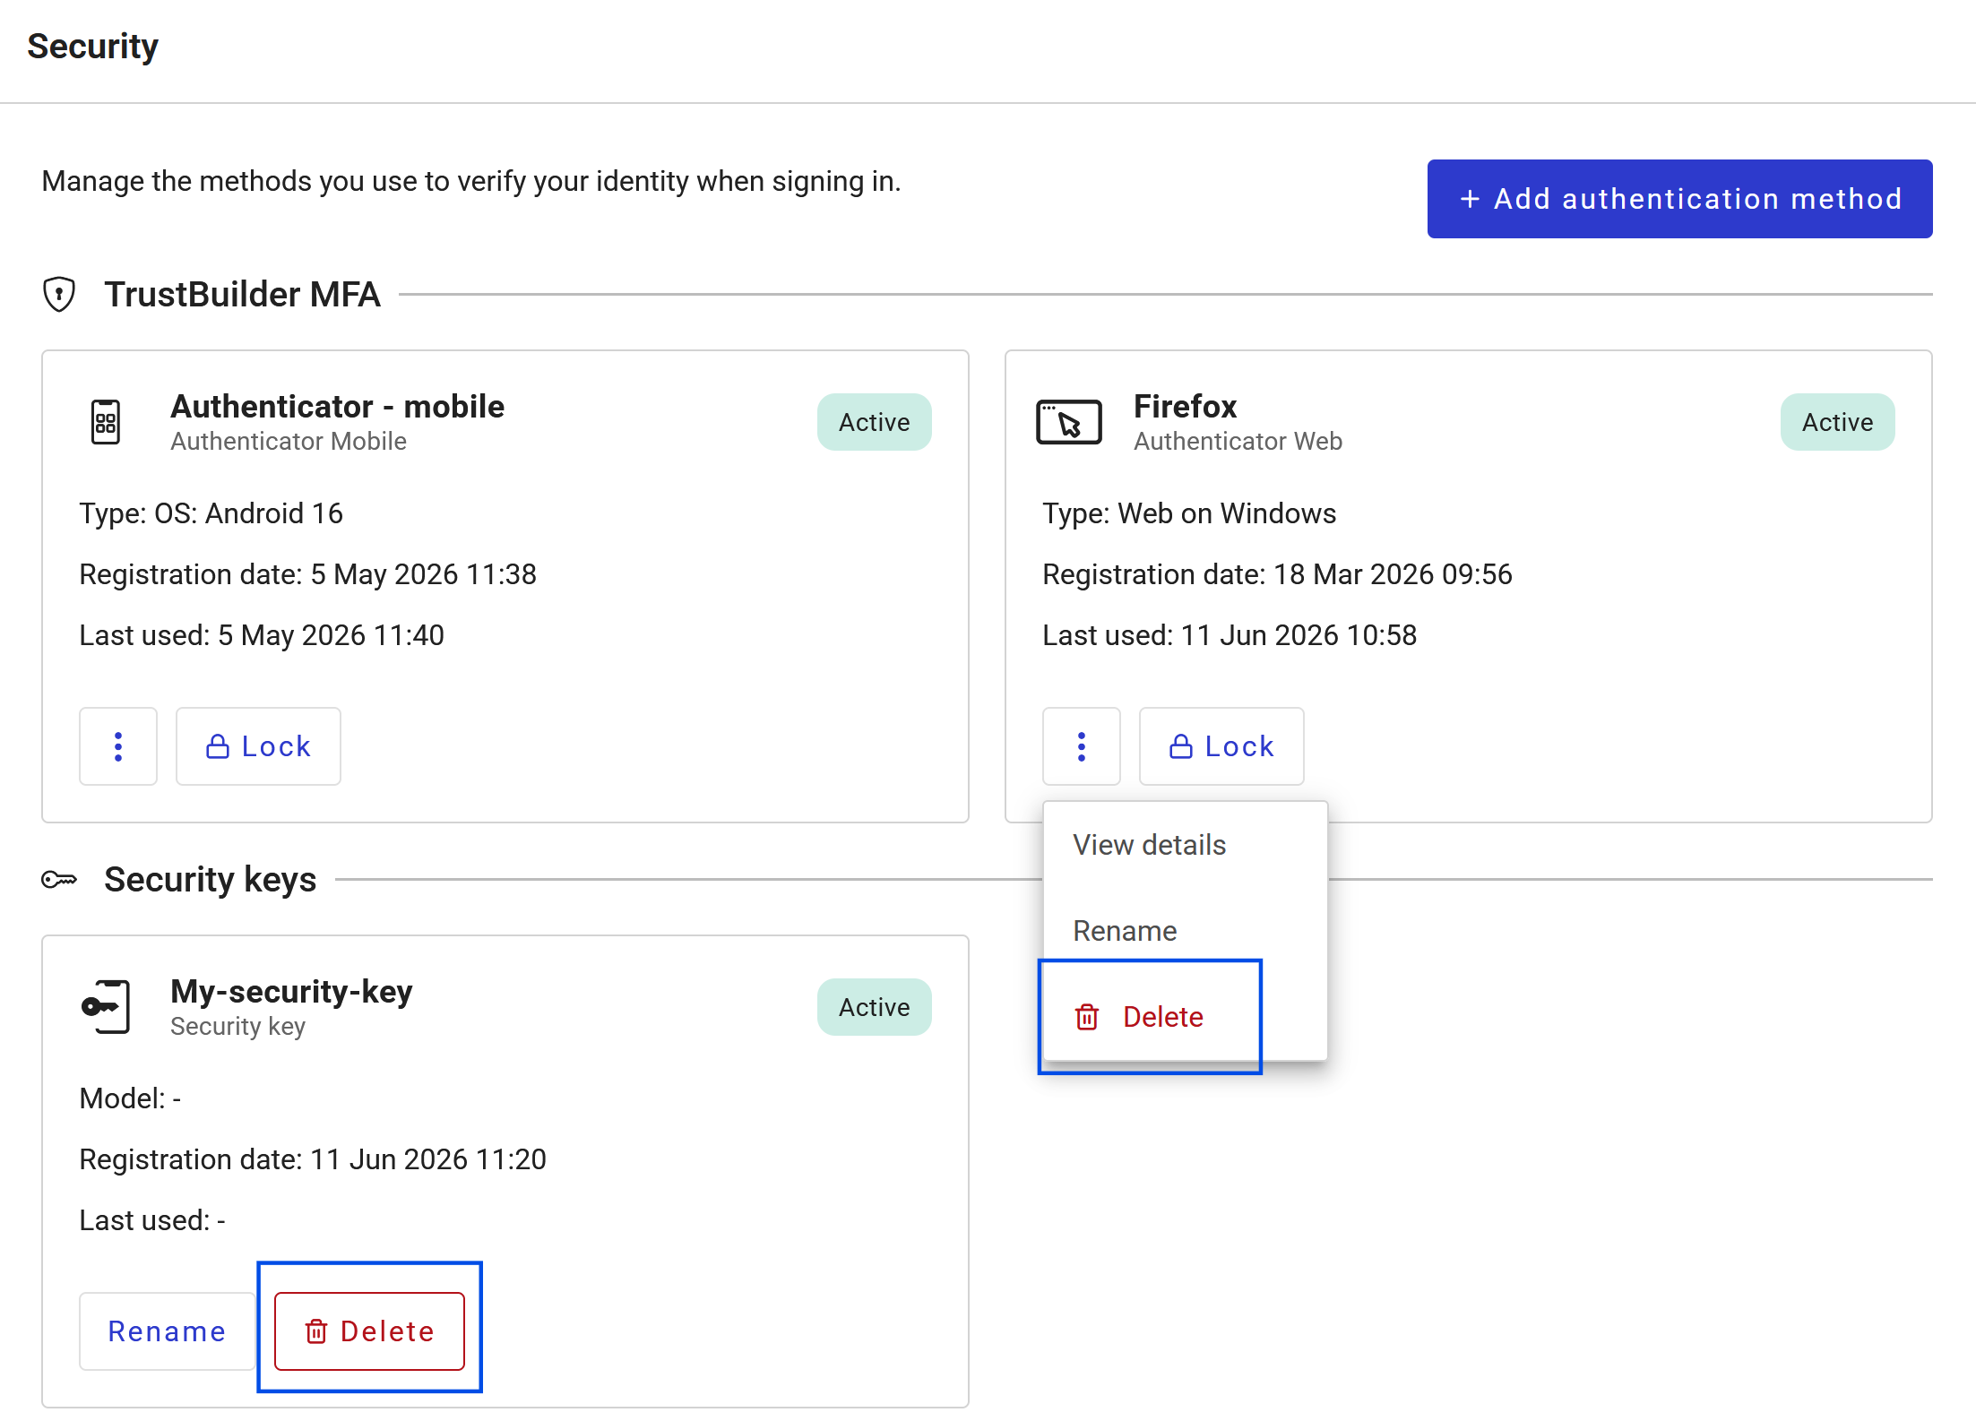Click the 'Security key' subtitle
Viewport: 1976px width, 1421px height.
(238, 1026)
